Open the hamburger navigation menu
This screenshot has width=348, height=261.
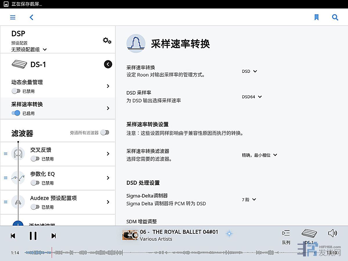point(13,17)
